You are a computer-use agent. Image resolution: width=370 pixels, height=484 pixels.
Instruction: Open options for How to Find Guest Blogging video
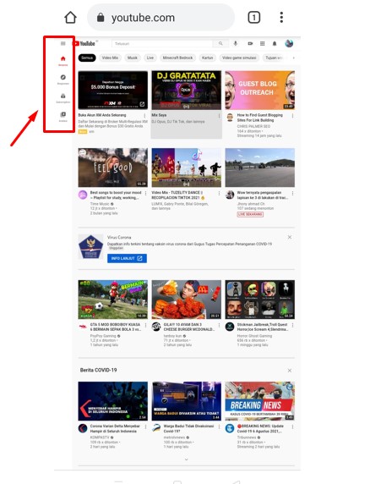(x=292, y=116)
